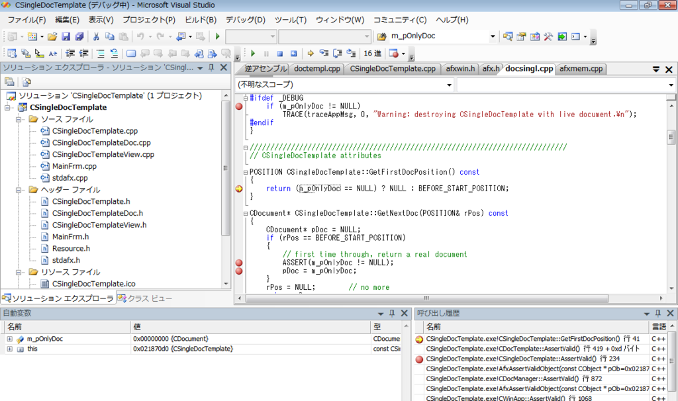This screenshot has width=678, height=401.
Task: Stop debugging with the blue square icon
Action: [280, 54]
